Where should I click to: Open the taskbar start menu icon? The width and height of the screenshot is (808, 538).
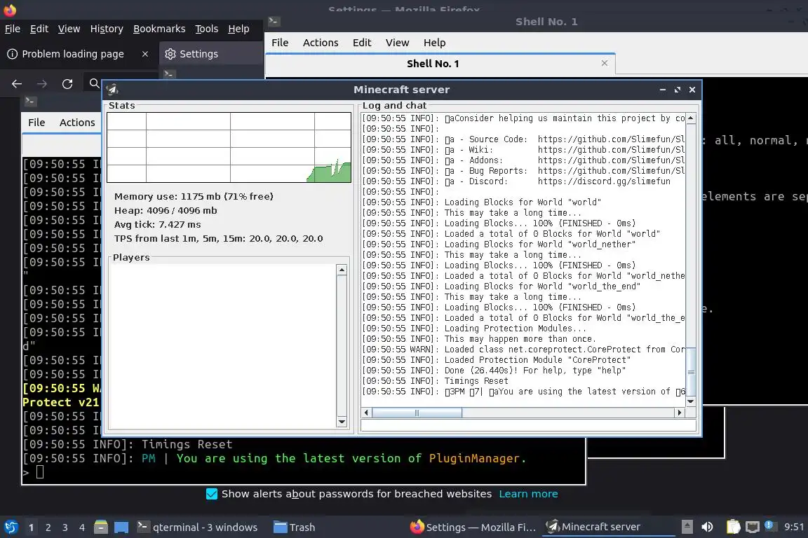(x=11, y=527)
